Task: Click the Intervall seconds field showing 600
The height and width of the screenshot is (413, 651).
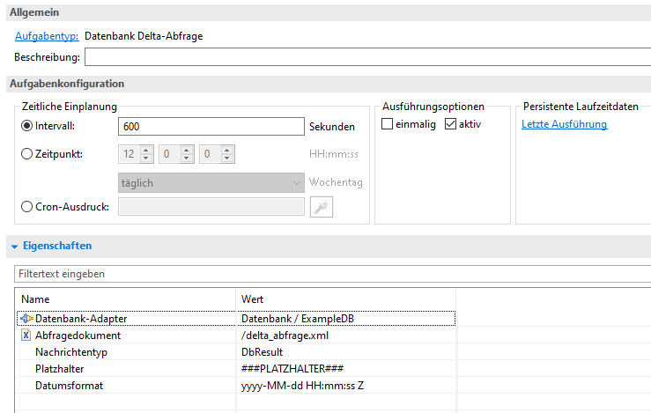Action: 211,126
